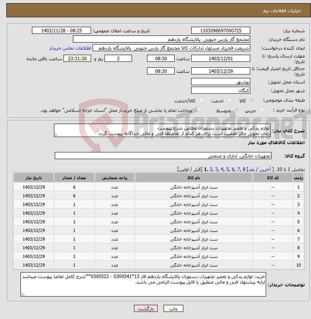
Task: Click row number 9 cell
Action: pyautogui.click(x=298, y=256)
